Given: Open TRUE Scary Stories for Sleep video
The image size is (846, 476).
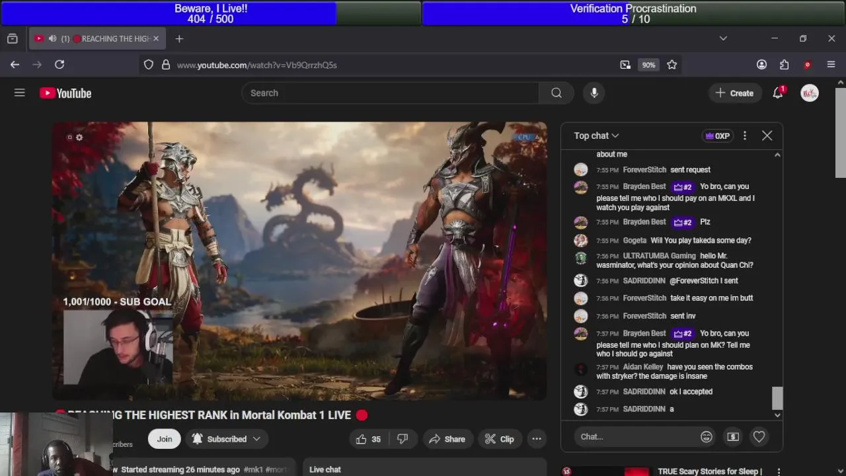Looking at the screenshot, I should pos(710,471).
